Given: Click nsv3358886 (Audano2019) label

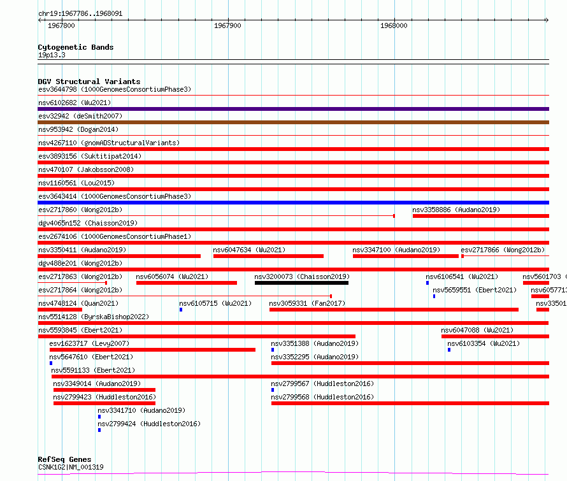Looking at the screenshot, I should coord(456,210).
